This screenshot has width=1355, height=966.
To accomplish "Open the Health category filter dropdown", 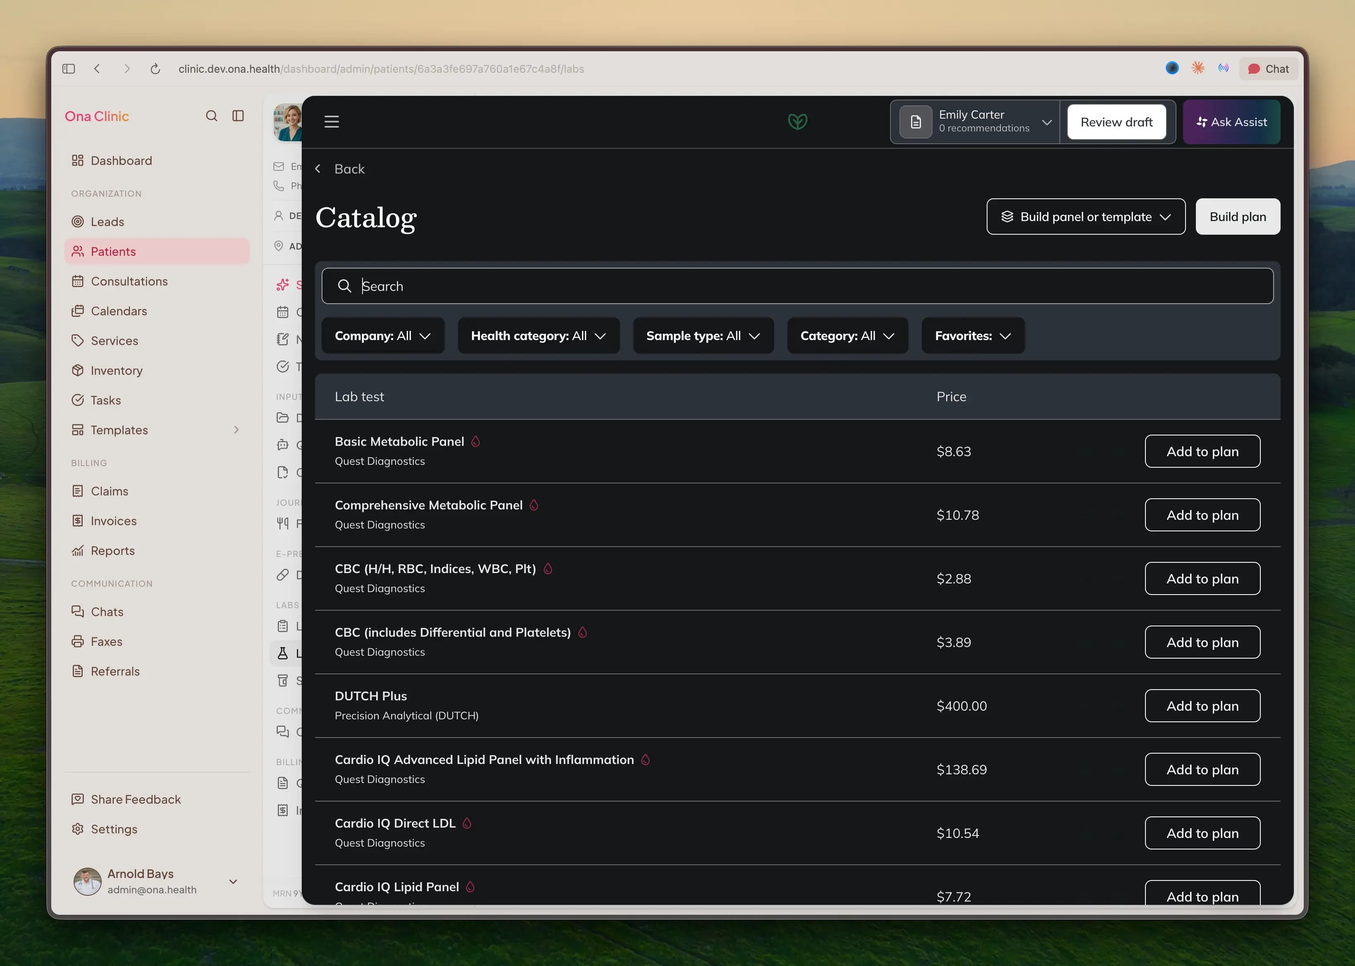I will coord(539,336).
